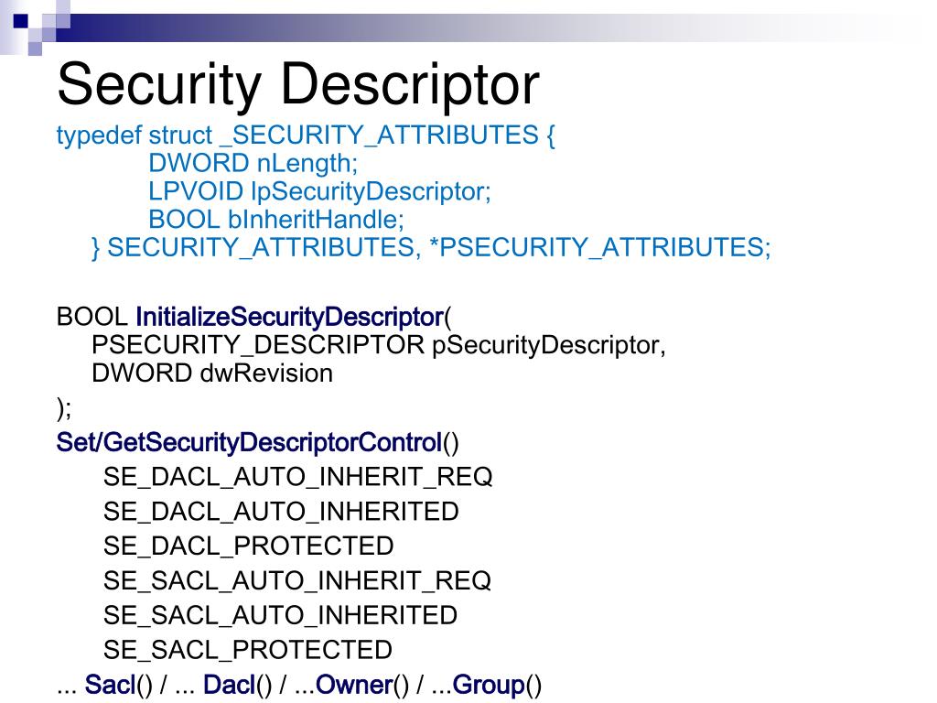Click the dark blue square decoration icon
Image resolution: width=937 pixels, height=703 pixels.
(21, 22)
